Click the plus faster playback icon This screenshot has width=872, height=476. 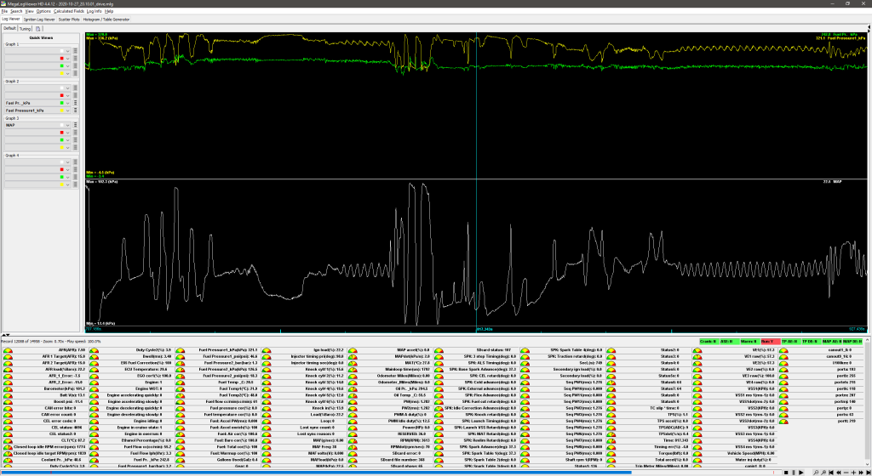pyautogui.click(x=853, y=473)
